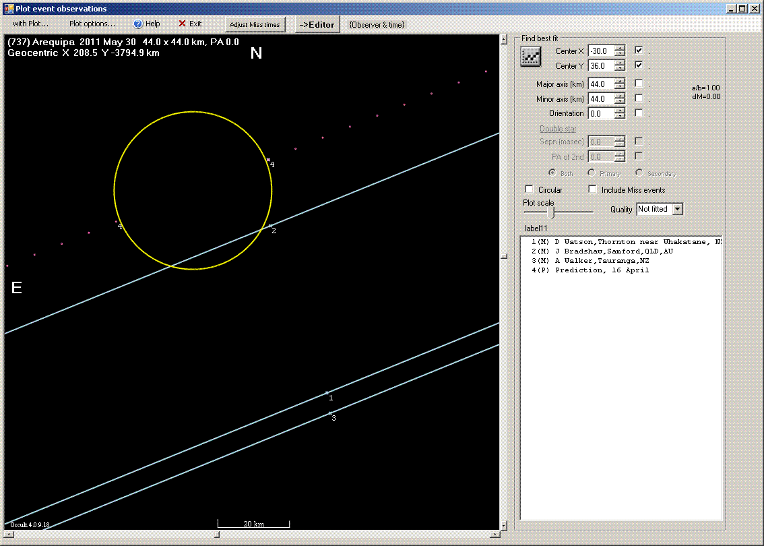Click the Adjust Miss times button
The width and height of the screenshot is (764, 546).
coord(255,25)
